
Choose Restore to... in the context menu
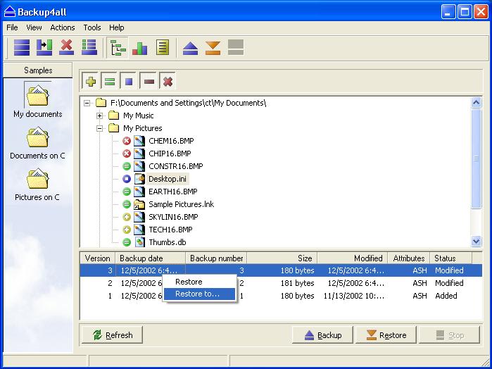(x=199, y=294)
